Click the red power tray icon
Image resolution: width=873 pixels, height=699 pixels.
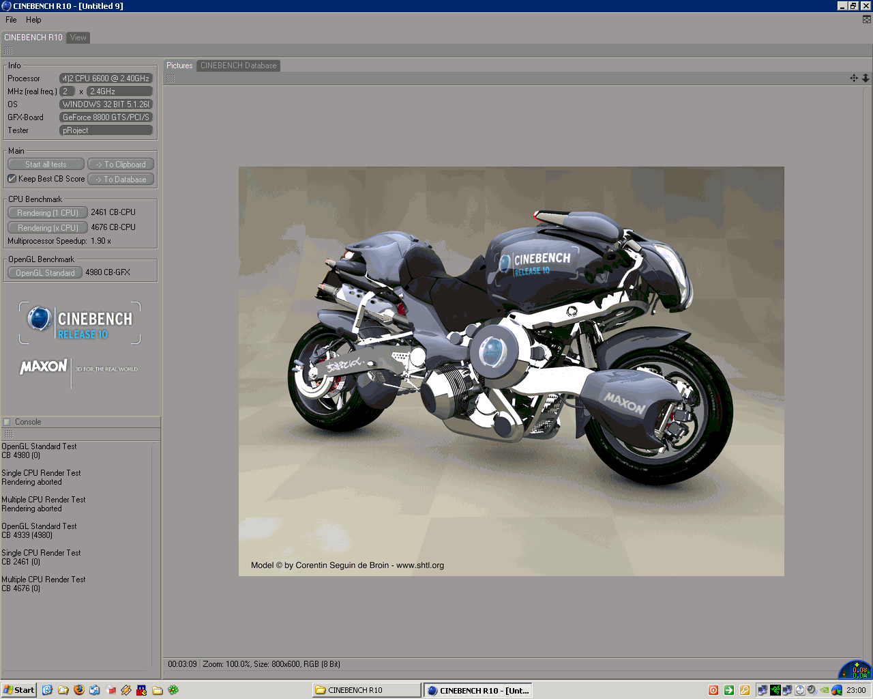tap(713, 690)
